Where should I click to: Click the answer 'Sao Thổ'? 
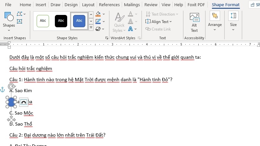[24, 124]
